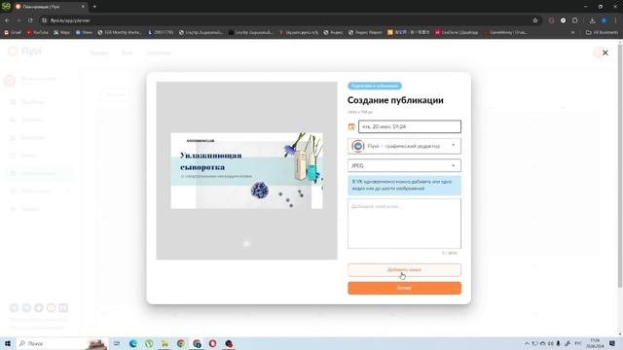Expand the bookmarks overflow chevron
This screenshot has width=623, height=350.
coord(572,32)
